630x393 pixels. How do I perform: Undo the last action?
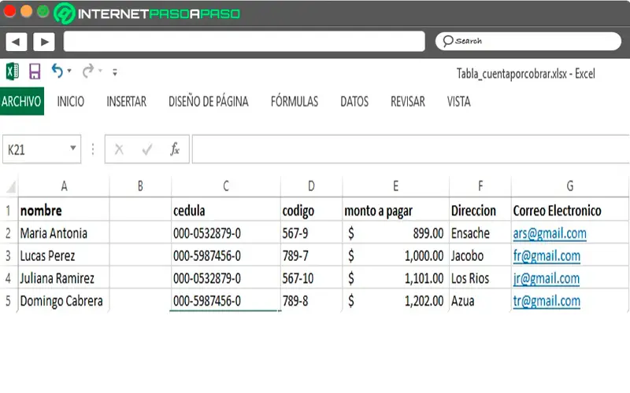(x=57, y=71)
